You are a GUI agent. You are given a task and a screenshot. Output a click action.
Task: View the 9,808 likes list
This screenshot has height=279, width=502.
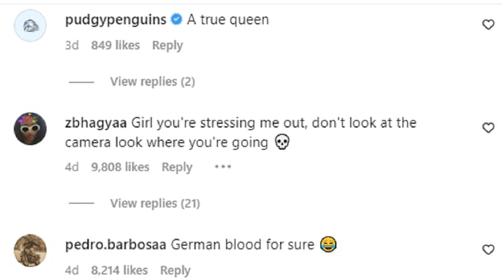[x=120, y=167]
